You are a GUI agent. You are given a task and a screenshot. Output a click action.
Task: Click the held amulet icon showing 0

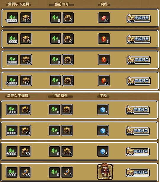[x=67, y=172]
